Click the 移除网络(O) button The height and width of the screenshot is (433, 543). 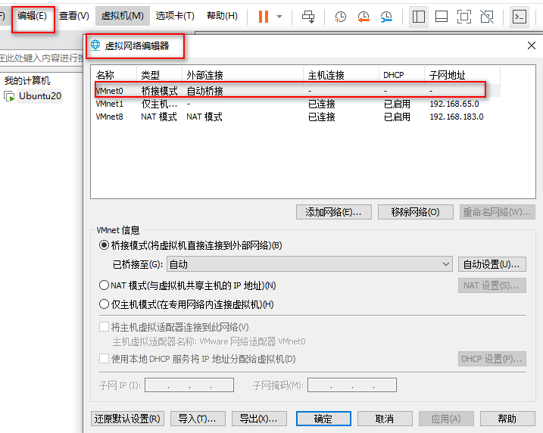416,212
